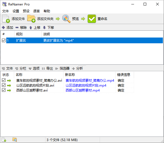Uncheck the 扩展名 rule checkbox
The width and height of the screenshot is (164, 143).
[x=4, y=41]
